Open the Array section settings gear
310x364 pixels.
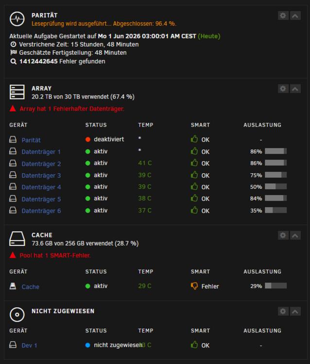283,89
